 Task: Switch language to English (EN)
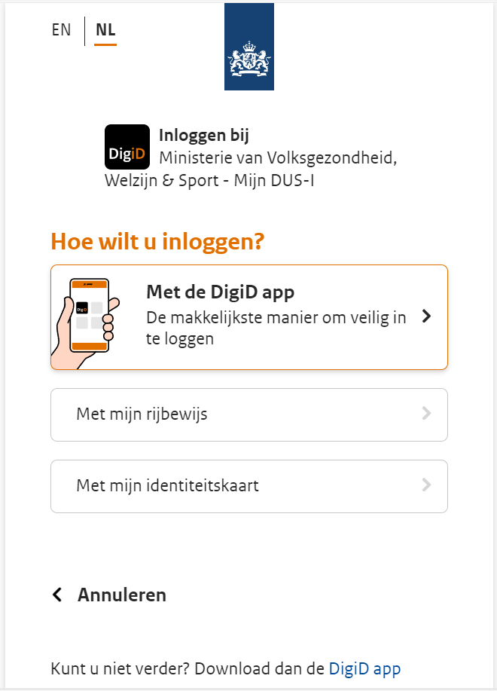[61, 30]
